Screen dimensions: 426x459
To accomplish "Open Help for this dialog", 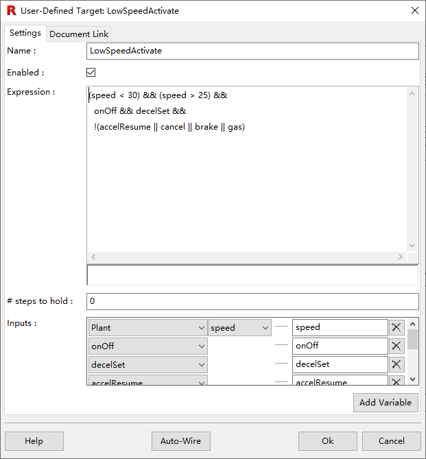I will click(34, 441).
